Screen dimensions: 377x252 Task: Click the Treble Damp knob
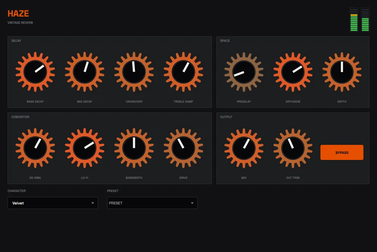point(183,72)
